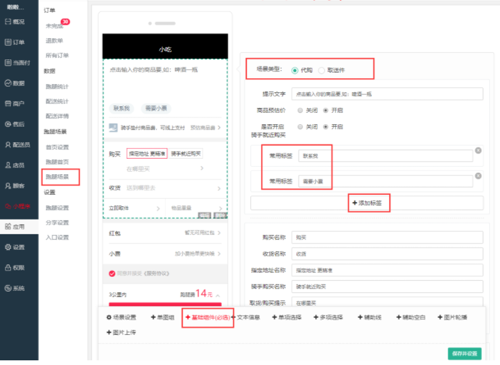Open 红包 row chevron

coord(219,233)
